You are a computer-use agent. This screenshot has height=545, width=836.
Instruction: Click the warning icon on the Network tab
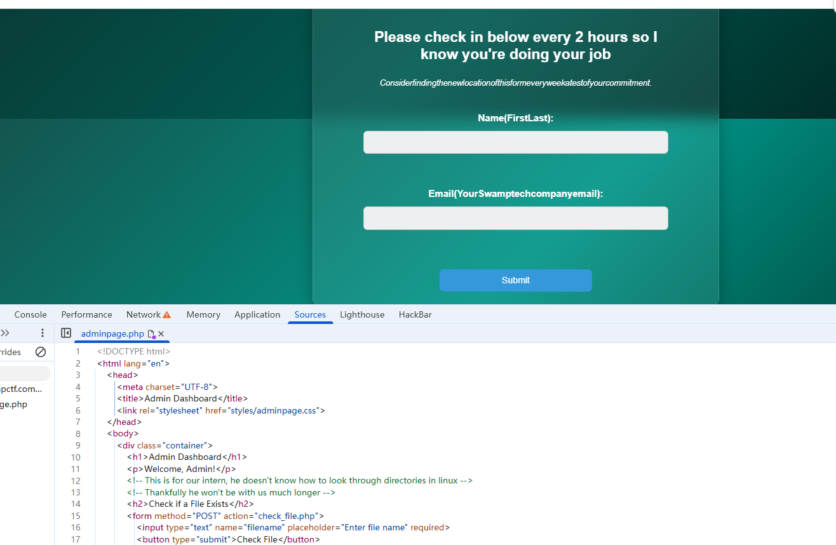pos(167,314)
